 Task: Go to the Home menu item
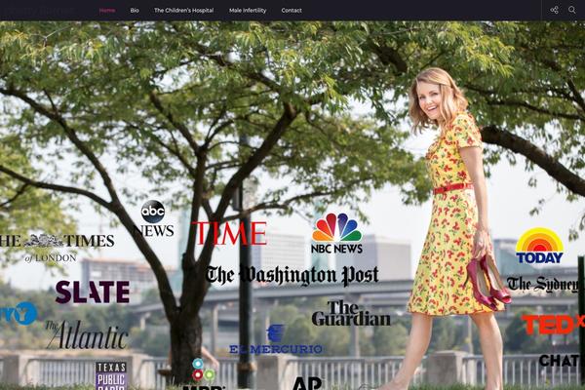[107, 11]
